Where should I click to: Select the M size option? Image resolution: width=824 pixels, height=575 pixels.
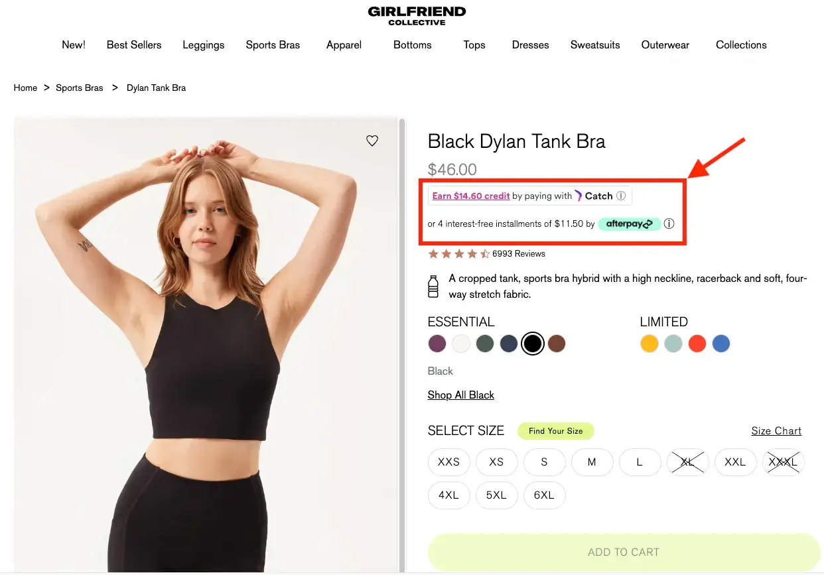point(592,462)
